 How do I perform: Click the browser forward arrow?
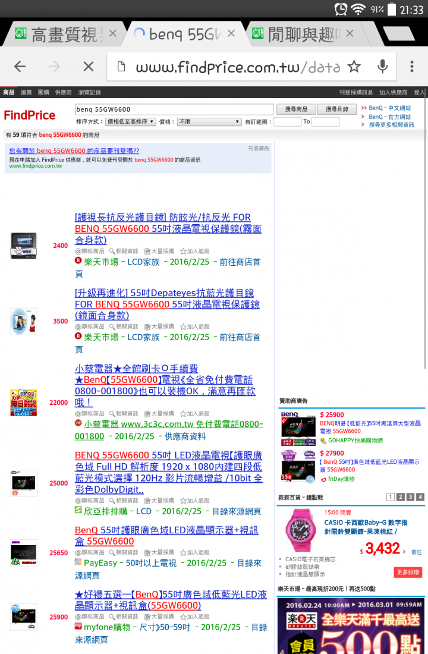(54, 67)
